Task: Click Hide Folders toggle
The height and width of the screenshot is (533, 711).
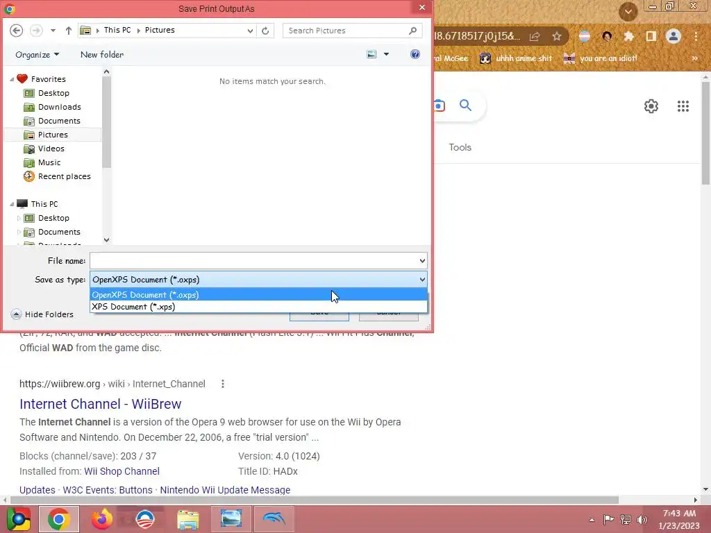Action: click(x=42, y=314)
